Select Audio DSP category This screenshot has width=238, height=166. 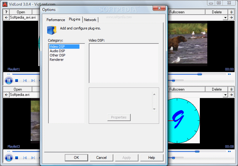(57, 51)
